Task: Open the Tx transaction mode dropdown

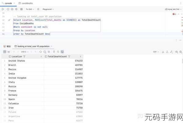Action: tap(30, 9)
